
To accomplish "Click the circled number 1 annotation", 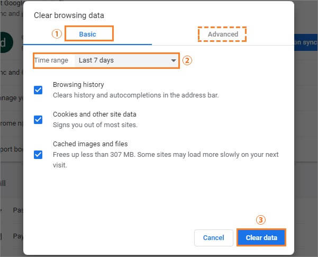I will pyautogui.click(x=57, y=34).
